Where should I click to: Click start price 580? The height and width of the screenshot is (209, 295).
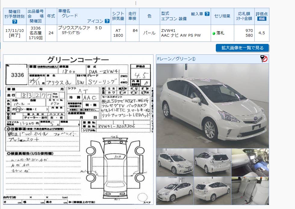tap(249, 35)
